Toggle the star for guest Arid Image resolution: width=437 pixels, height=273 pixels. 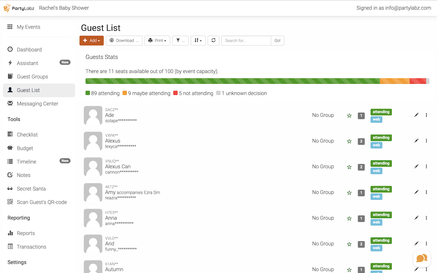click(x=349, y=244)
